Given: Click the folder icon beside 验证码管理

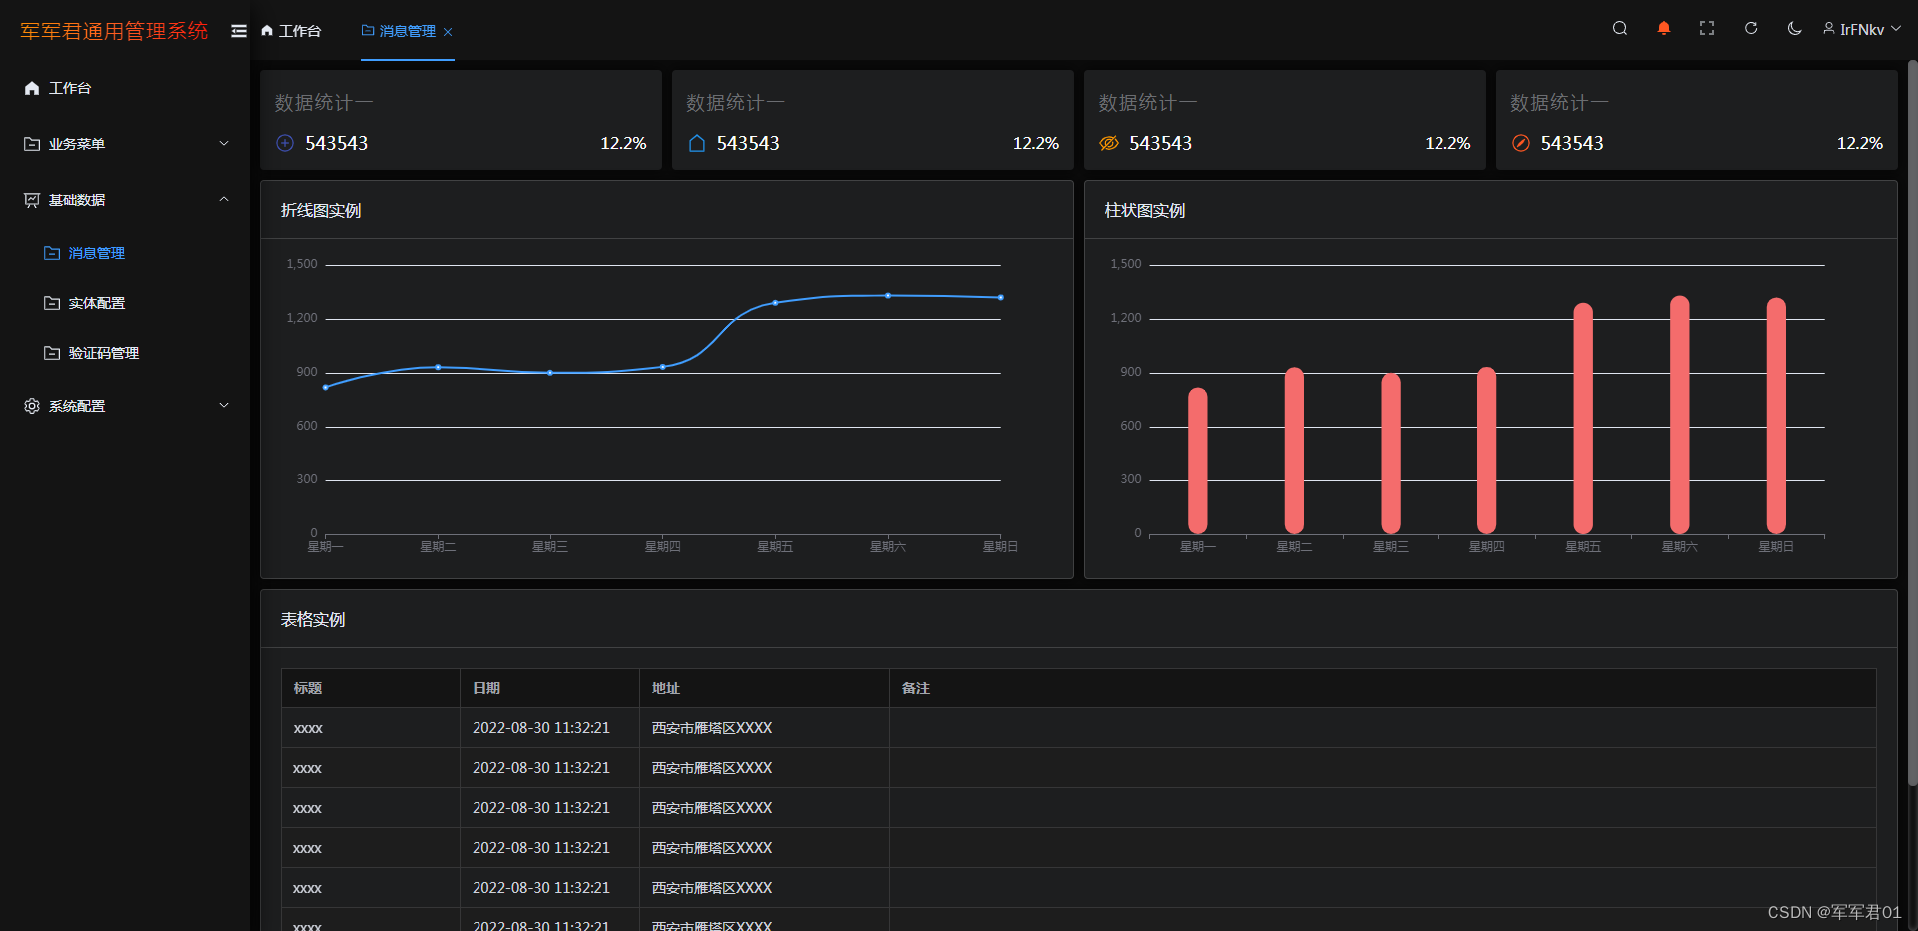Looking at the screenshot, I should point(52,353).
